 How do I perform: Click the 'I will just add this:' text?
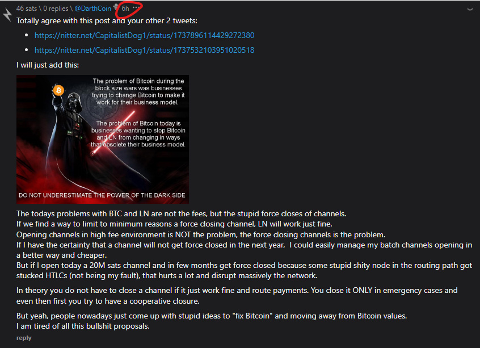point(48,65)
